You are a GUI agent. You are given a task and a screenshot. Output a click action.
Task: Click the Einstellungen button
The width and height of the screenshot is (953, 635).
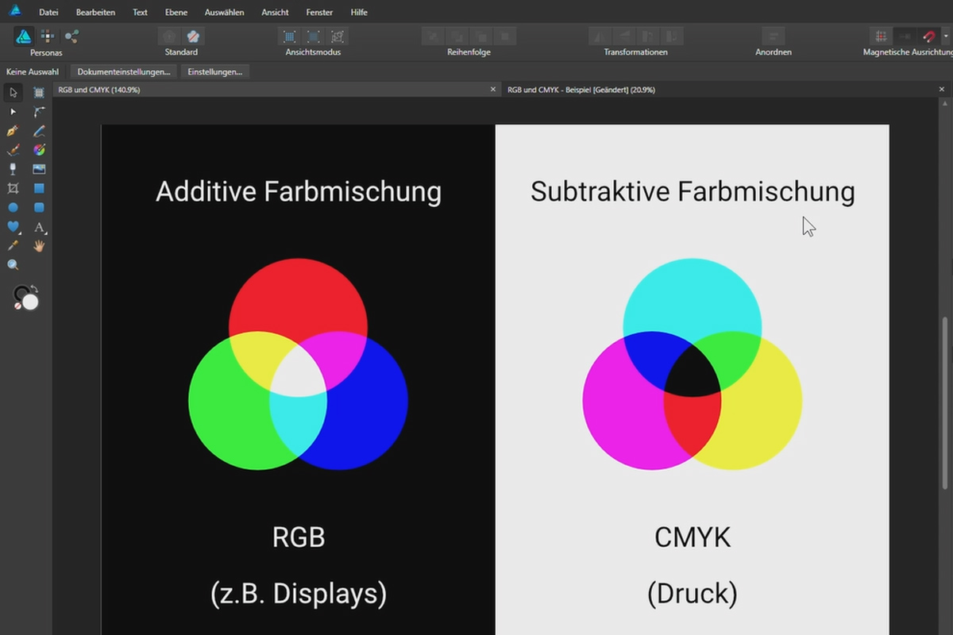[x=214, y=71]
